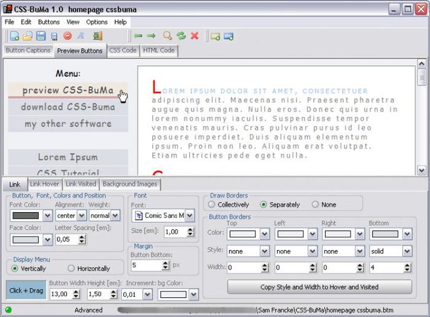This screenshot has width=430, height=317.
Task: Click the magnifying glass icon
Action: coord(168,35)
